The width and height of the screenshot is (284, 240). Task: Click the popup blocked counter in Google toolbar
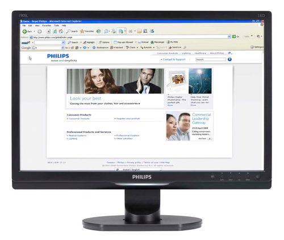pyautogui.click(x=116, y=48)
